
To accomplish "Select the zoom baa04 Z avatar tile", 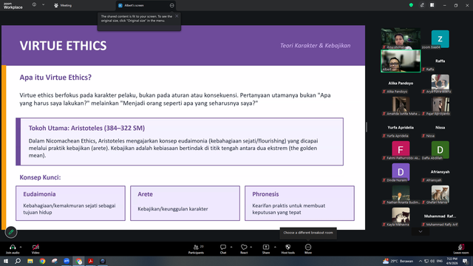I will (x=440, y=39).
